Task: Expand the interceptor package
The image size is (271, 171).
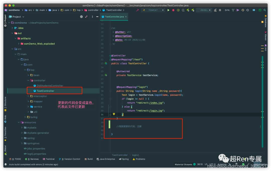Action: [28, 96]
